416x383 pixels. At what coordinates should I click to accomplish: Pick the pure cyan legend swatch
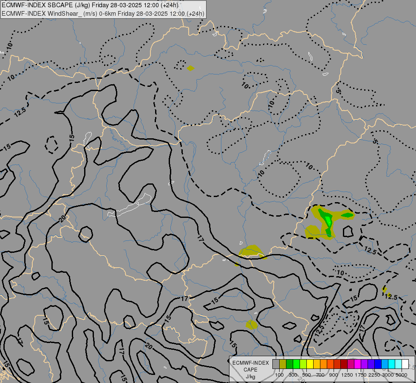pos(392,364)
